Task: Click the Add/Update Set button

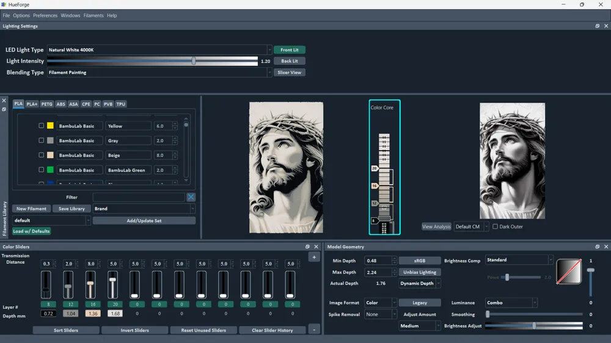Action: click(144, 221)
